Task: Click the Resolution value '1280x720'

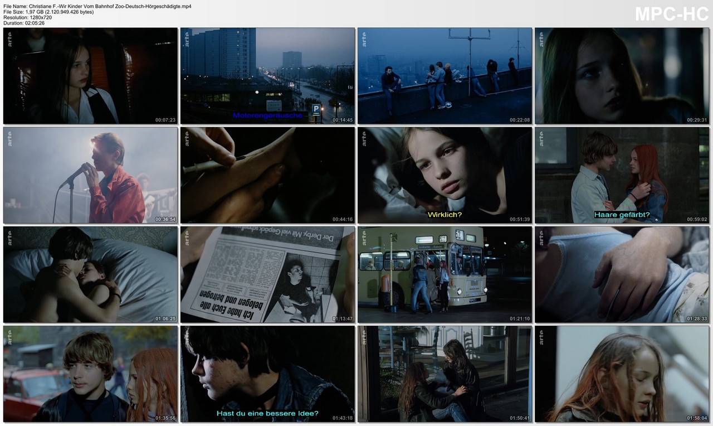Action: [40, 17]
